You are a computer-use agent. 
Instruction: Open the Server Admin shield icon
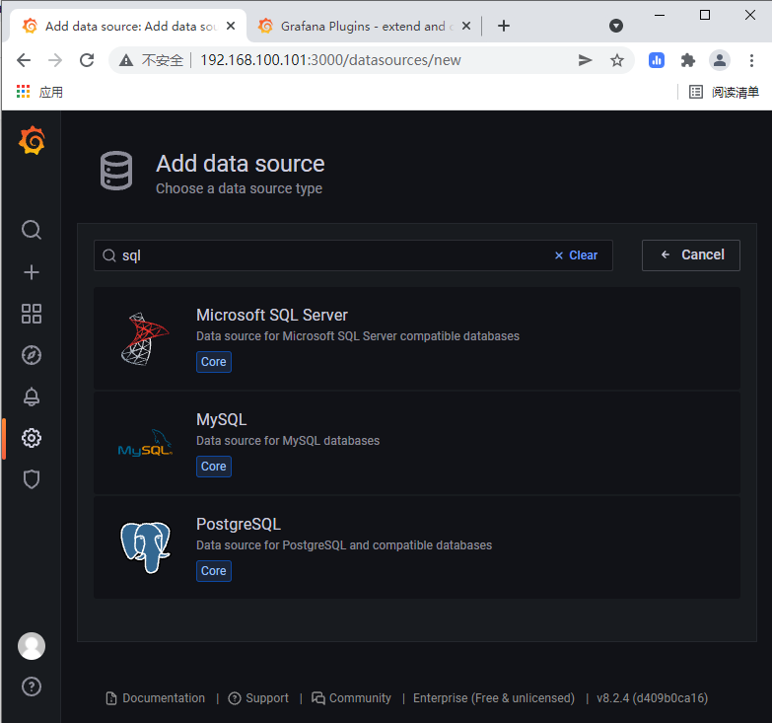(x=32, y=479)
